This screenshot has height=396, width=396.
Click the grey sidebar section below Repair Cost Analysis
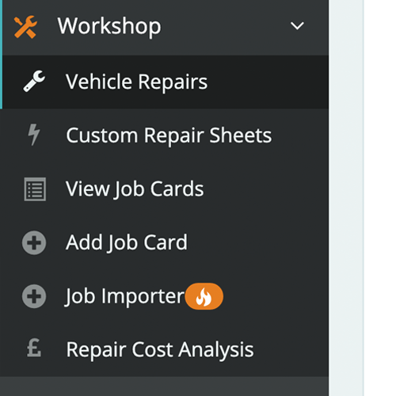click(x=164, y=386)
